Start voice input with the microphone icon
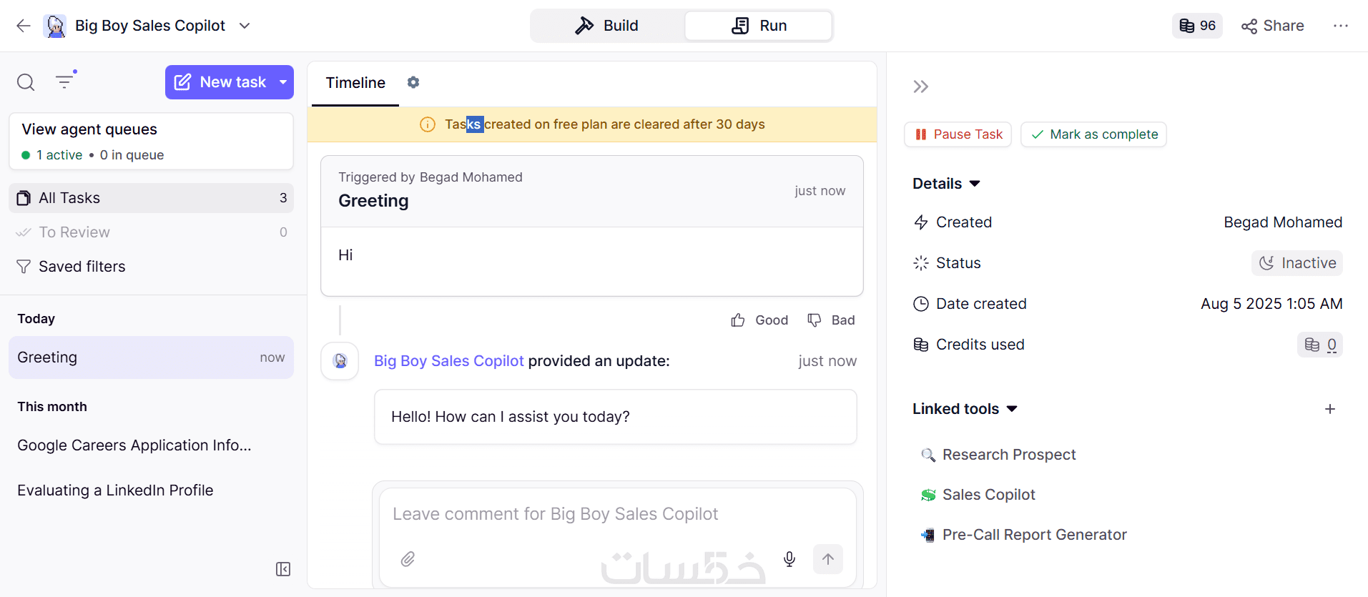Image resolution: width=1368 pixels, height=597 pixels. click(789, 559)
